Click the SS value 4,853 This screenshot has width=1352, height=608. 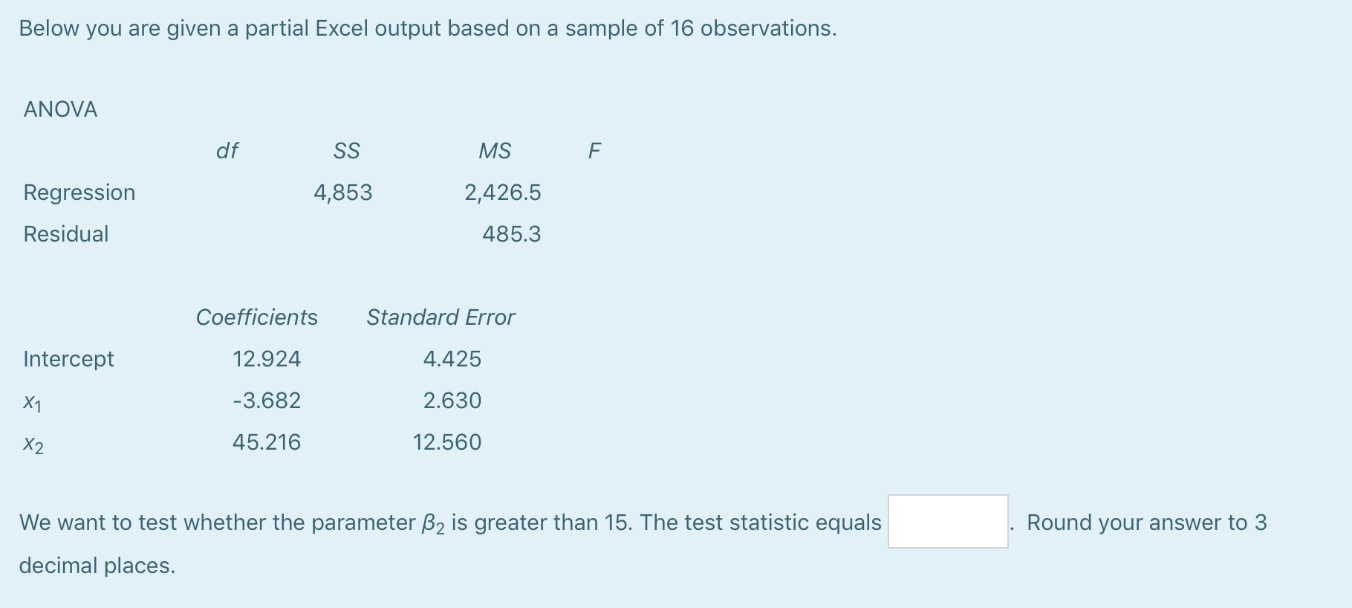(x=342, y=193)
